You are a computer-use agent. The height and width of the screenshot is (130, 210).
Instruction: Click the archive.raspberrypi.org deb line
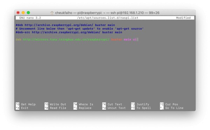pyautogui.click(x=65, y=25)
